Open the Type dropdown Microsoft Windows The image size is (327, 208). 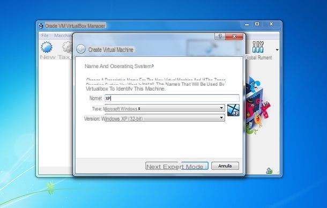(165, 108)
